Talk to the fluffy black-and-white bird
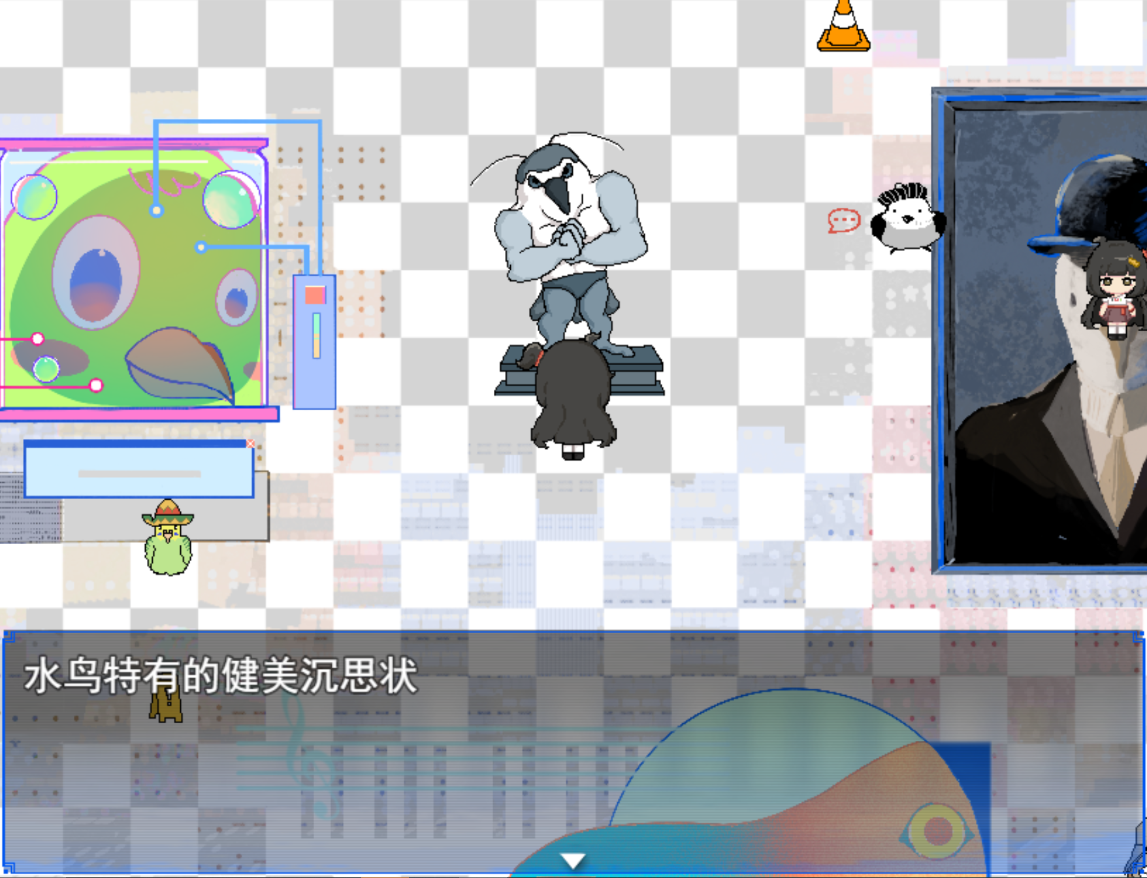1147x878 pixels. point(908,218)
